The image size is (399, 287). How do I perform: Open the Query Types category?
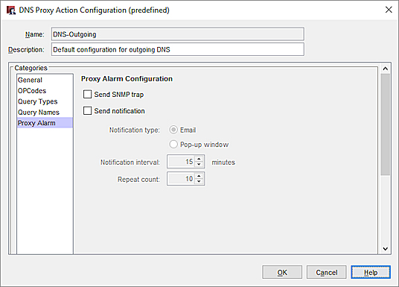(45, 101)
